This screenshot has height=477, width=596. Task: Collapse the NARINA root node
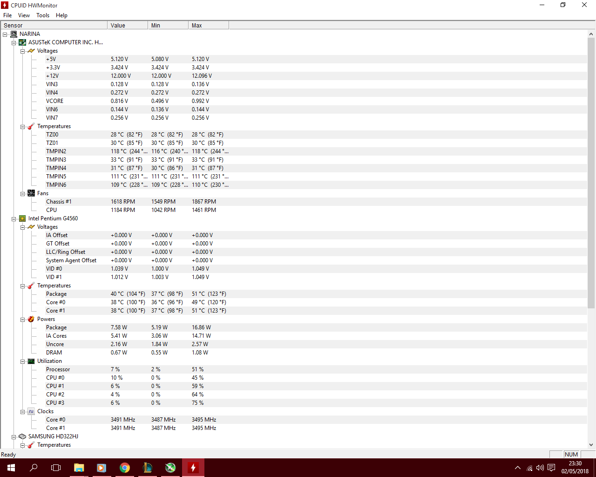[x=5, y=34]
